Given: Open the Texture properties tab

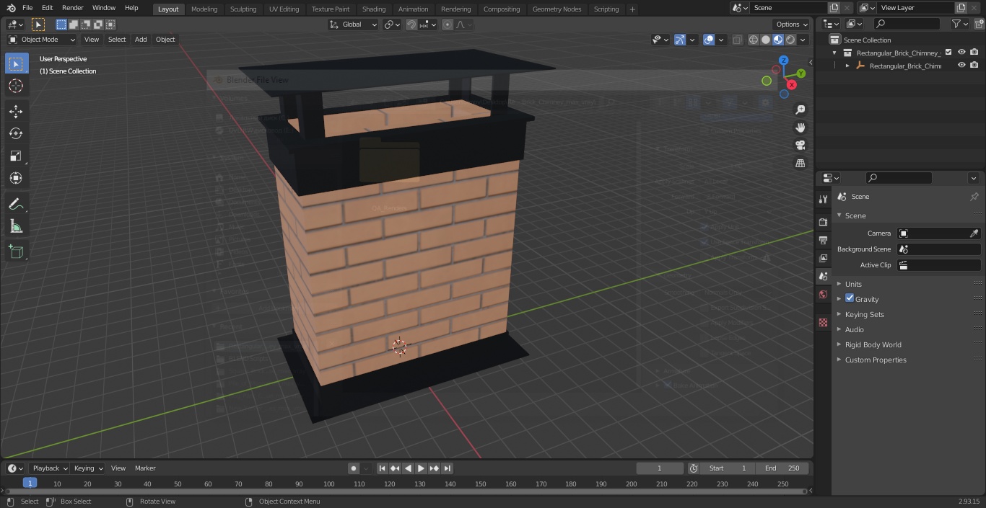Looking at the screenshot, I should tap(823, 322).
